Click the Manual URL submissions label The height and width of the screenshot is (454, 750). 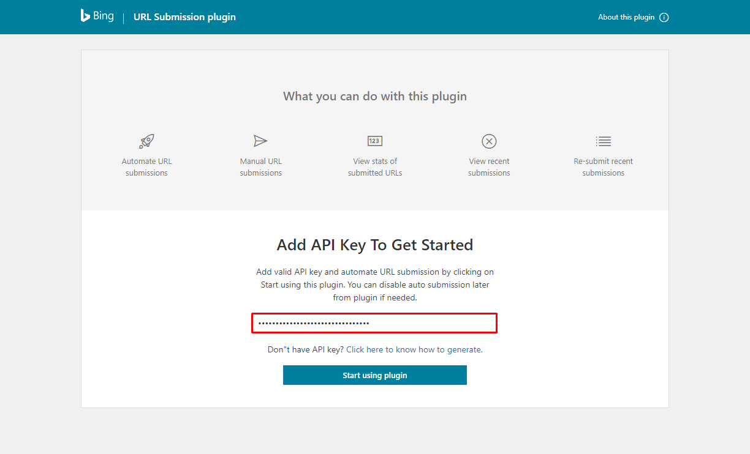click(x=260, y=166)
